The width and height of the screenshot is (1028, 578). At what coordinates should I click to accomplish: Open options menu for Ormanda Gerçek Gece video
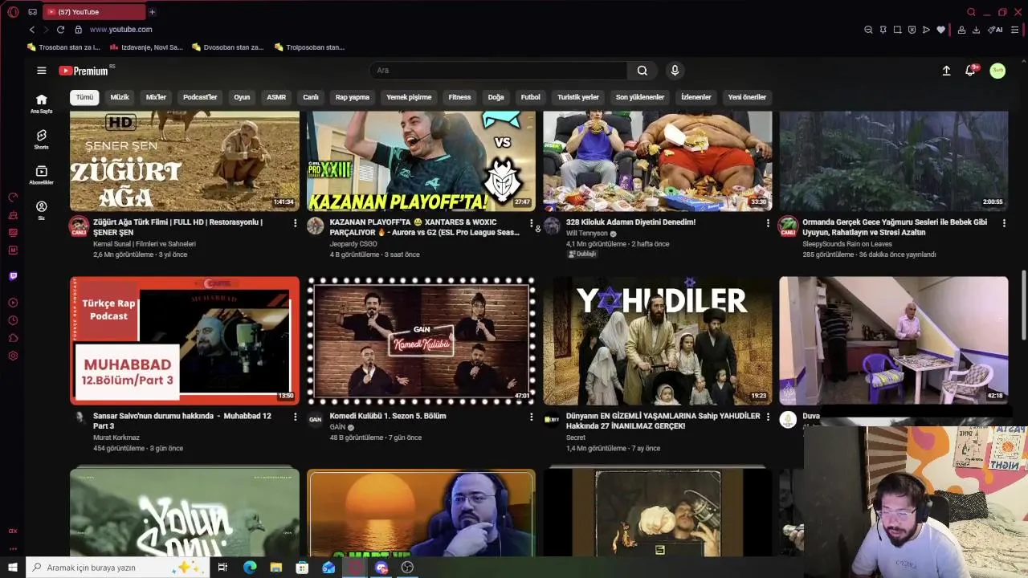[1004, 223]
